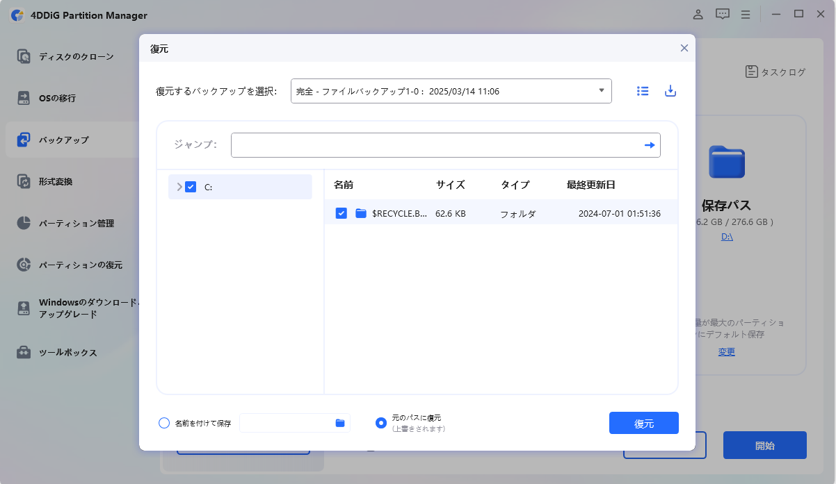Open the feedback message icon in title bar

[x=723, y=15]
